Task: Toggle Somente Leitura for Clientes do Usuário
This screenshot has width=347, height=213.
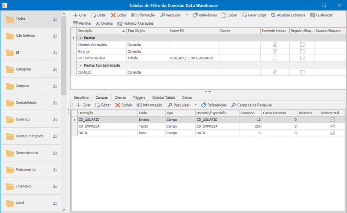Action: pos(275,45)
